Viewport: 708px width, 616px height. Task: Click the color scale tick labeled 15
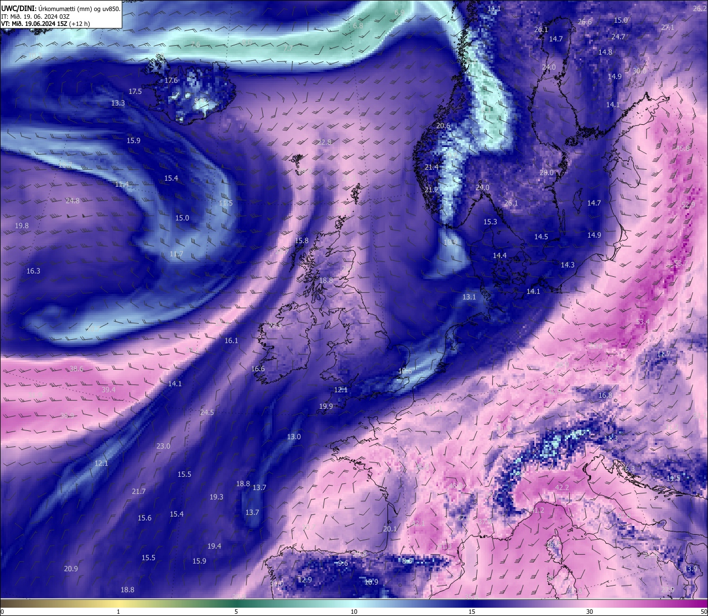click(x=472, y=612)
